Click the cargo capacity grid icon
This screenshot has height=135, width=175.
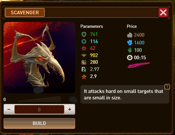click(84, 62)
